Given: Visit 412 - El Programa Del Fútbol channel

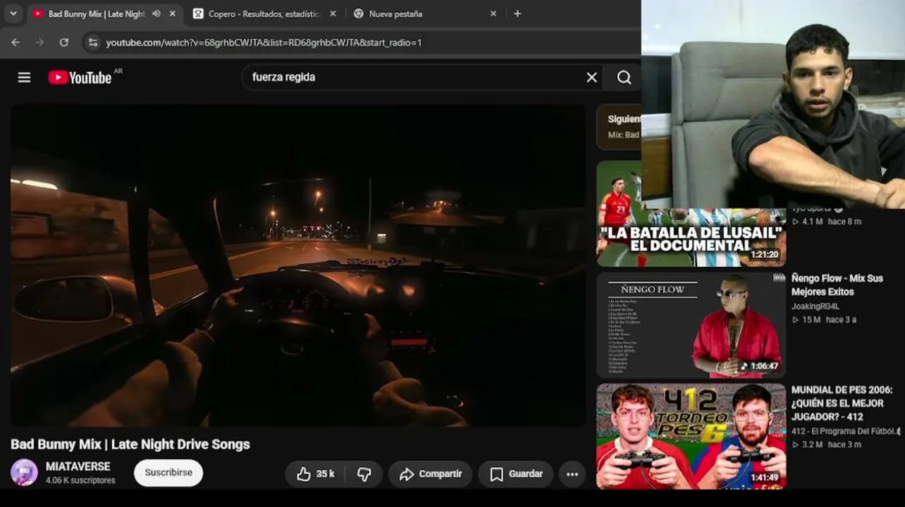Looking at the screenshot, I should click(x=845, y=431).
